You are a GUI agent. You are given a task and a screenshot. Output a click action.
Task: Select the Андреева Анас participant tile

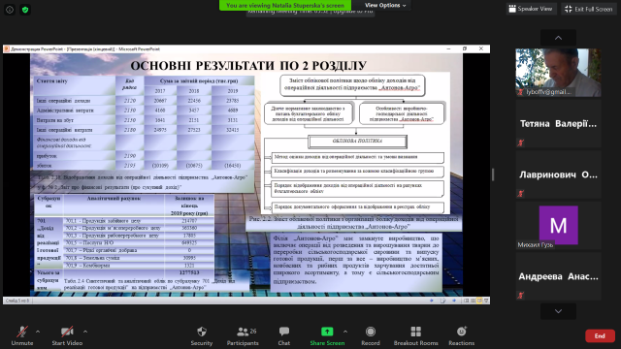tap(558, 276)
